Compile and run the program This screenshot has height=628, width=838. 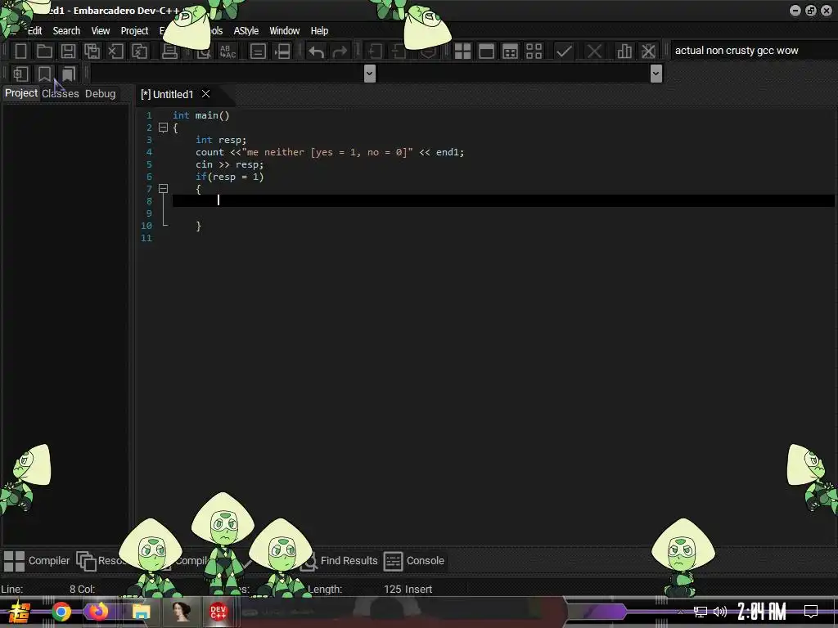(x=511, y=52)
